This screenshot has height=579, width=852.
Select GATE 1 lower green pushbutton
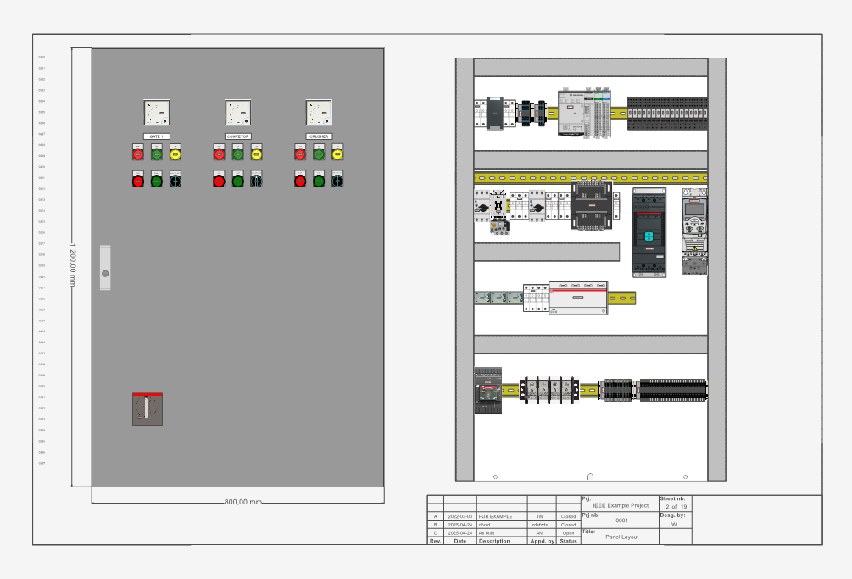[x=157, y=179]
